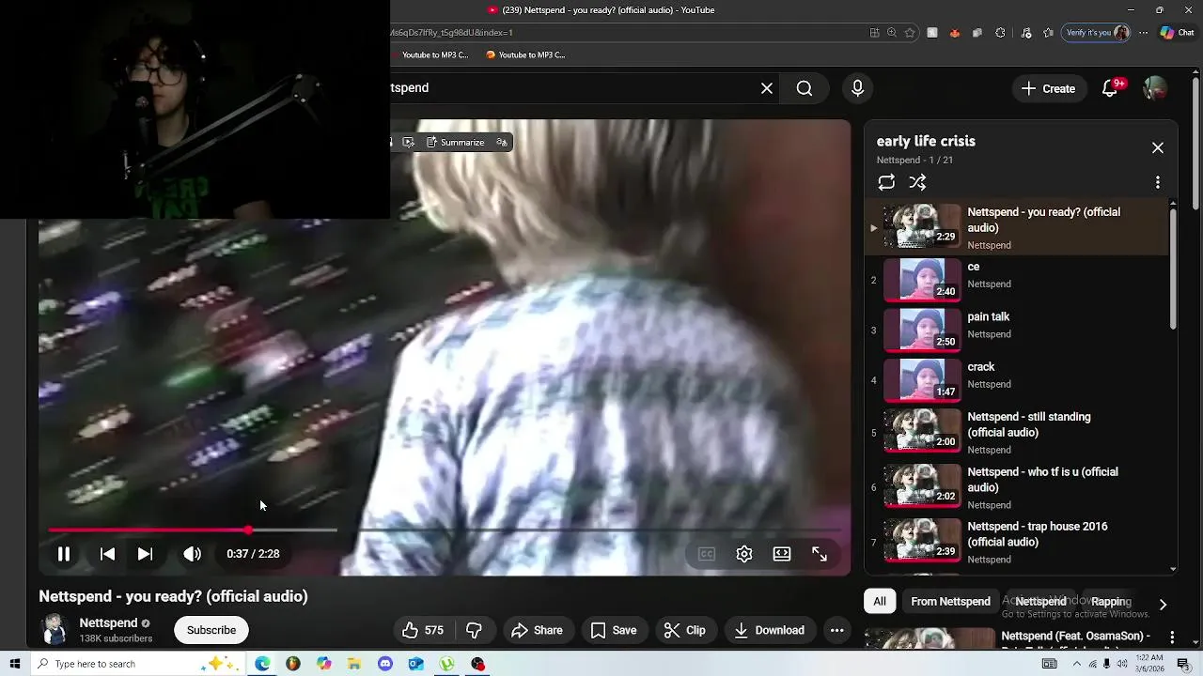Toggle loop playlist
1203x676 pixels.
886,182
